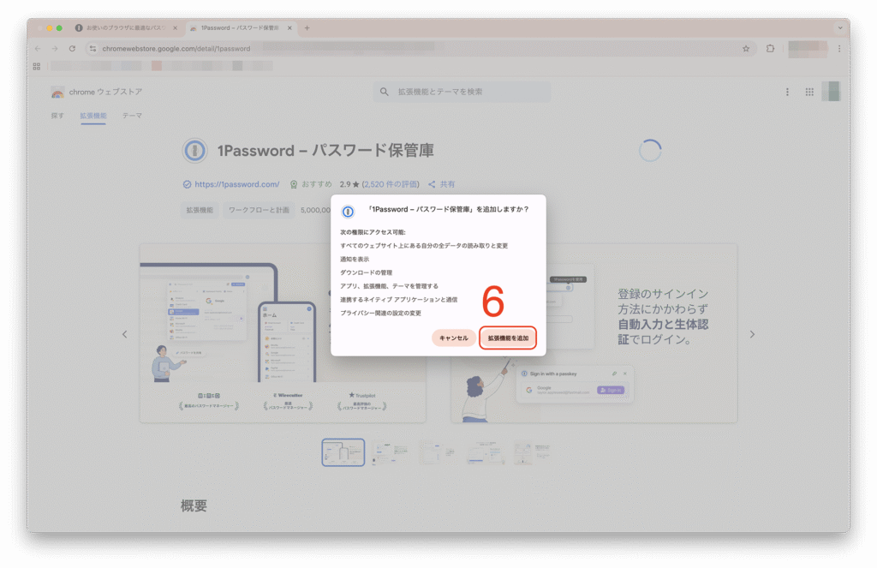
Task: Select the fourth screenshot thumbnail
Action: click(486, 452)
